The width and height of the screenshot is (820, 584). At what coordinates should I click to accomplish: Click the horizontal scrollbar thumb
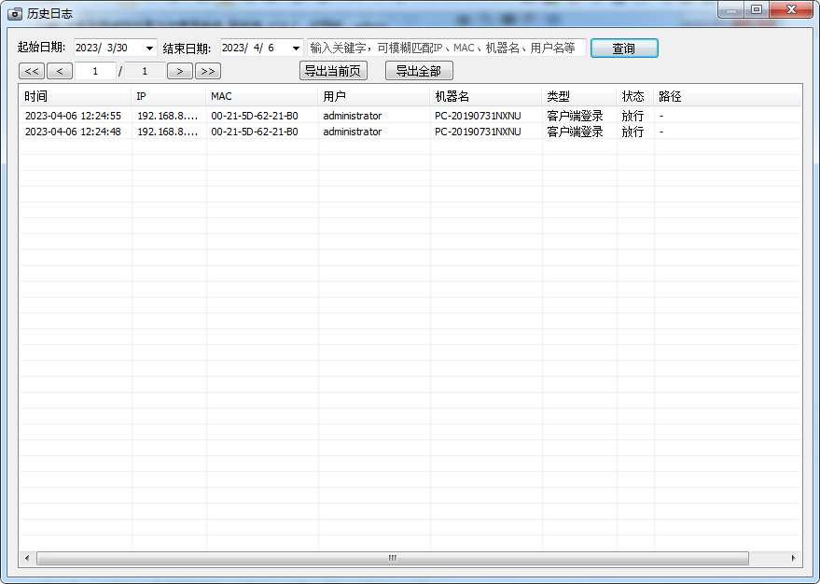pos(392,558)
